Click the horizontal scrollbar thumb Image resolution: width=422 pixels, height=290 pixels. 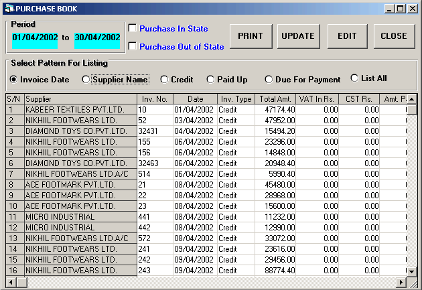click(x=22, y=283)
